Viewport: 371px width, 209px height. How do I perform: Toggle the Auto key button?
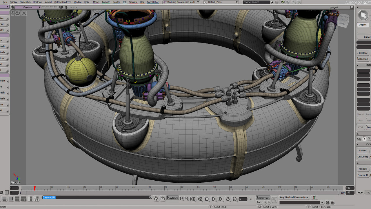(259, 202)
